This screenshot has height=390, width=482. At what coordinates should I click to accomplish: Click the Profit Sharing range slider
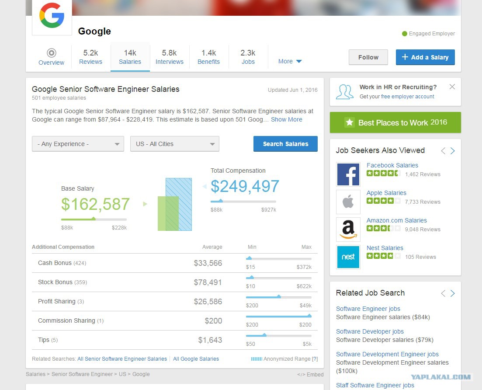[279, 297]
